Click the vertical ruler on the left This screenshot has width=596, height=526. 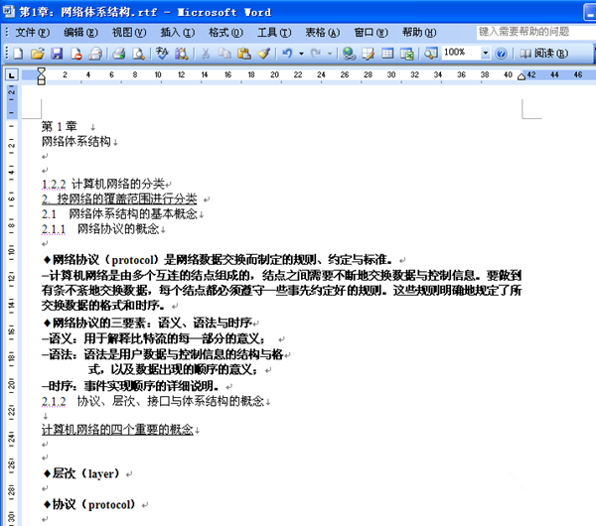point(11,304)
